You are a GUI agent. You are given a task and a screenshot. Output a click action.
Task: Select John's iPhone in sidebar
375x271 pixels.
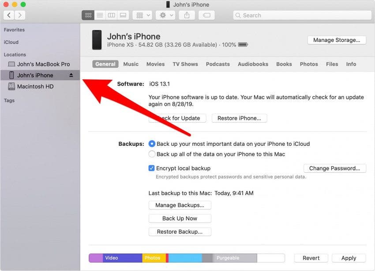pyautogui.click(x=40, y=75)
